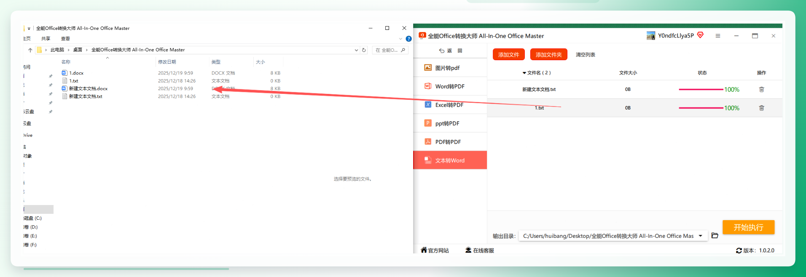Switch to 图片转pdf conversion mode
The height and width of the screenshot is (277, 806).
pyautogui.click(x=450, y=68)
